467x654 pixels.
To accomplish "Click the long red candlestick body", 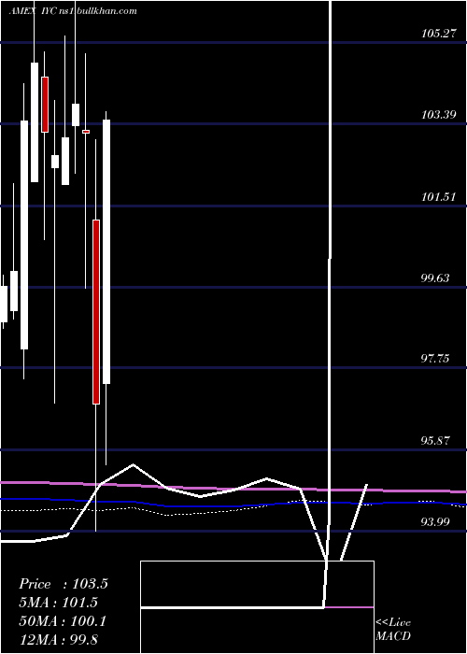I will tap(96, 312).
